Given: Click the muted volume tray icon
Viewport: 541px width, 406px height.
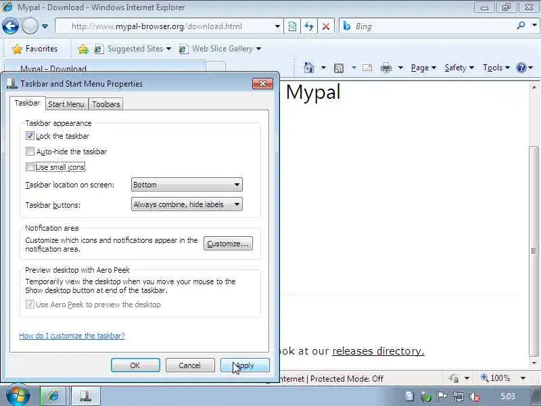Looking at the screenshot, I should click(x=475, y=397).
